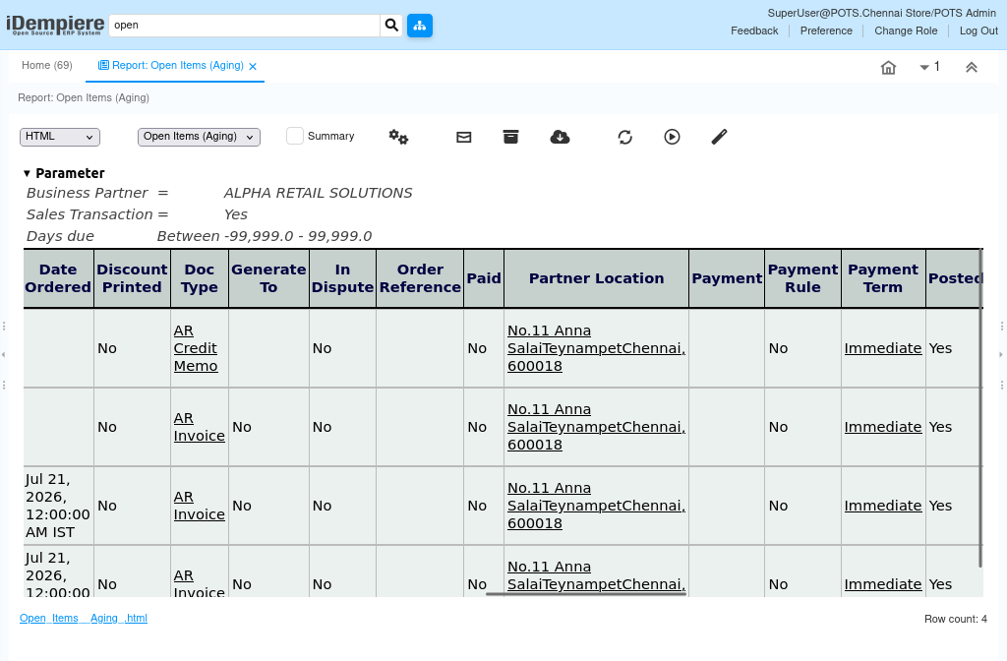Click the 'Report: Open Items (Aging)' breadcrumb title
Viewport: 1007px width, 661px height.
pyautogui.click(x=84, y=97)
